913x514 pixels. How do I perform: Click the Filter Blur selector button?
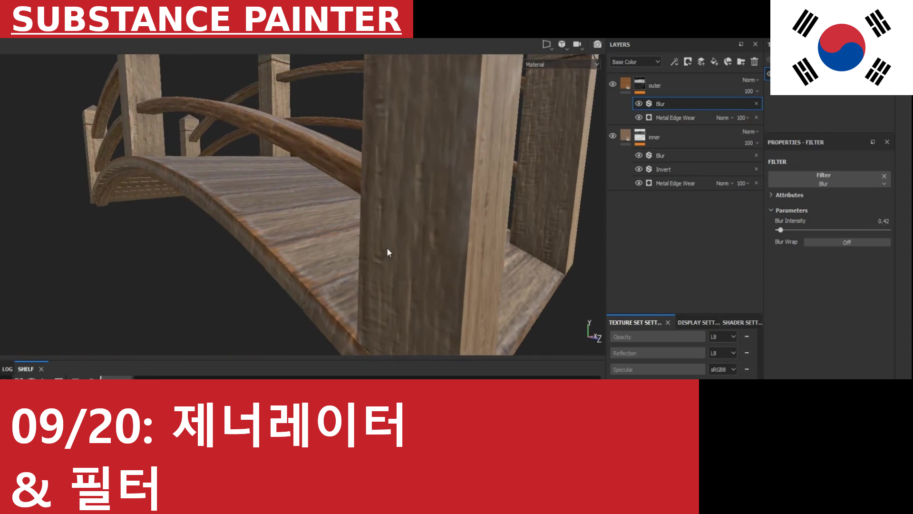click(x=829, y=179)
